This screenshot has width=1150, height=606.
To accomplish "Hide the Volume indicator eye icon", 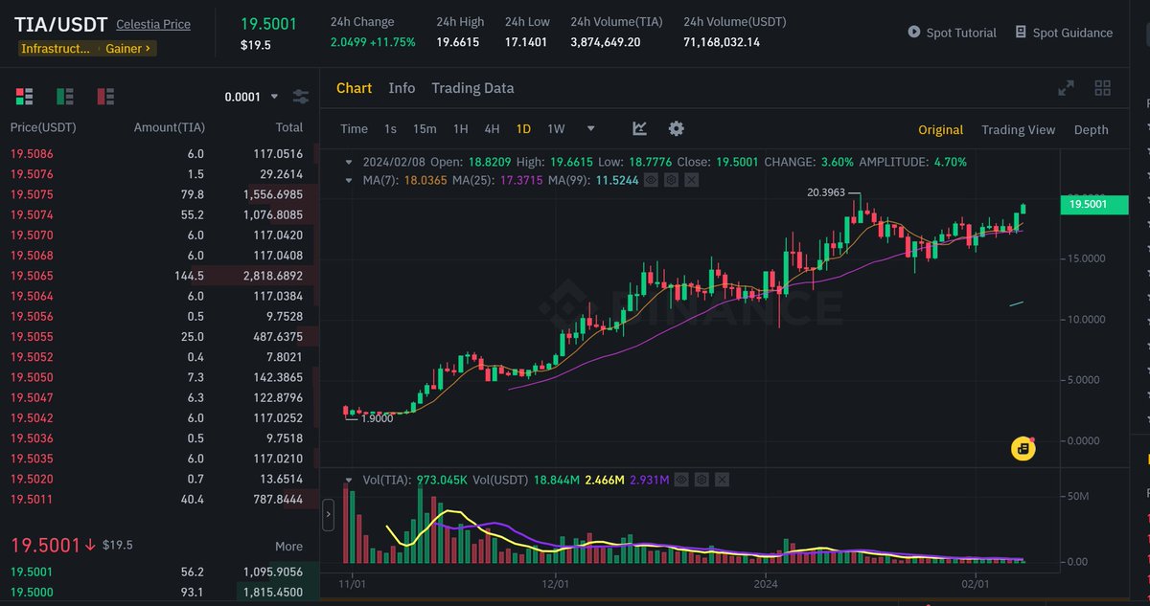I will 681,479.
